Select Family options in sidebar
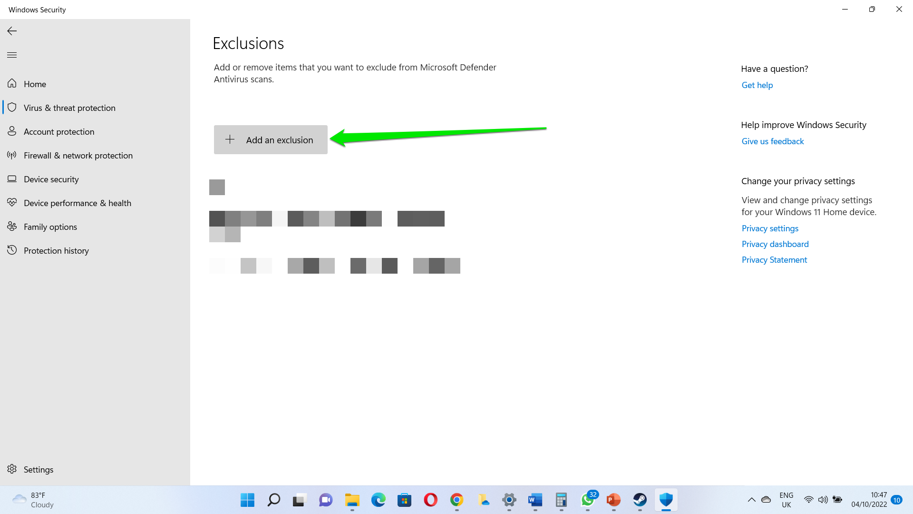913x514 pixels. click(50, 227)
